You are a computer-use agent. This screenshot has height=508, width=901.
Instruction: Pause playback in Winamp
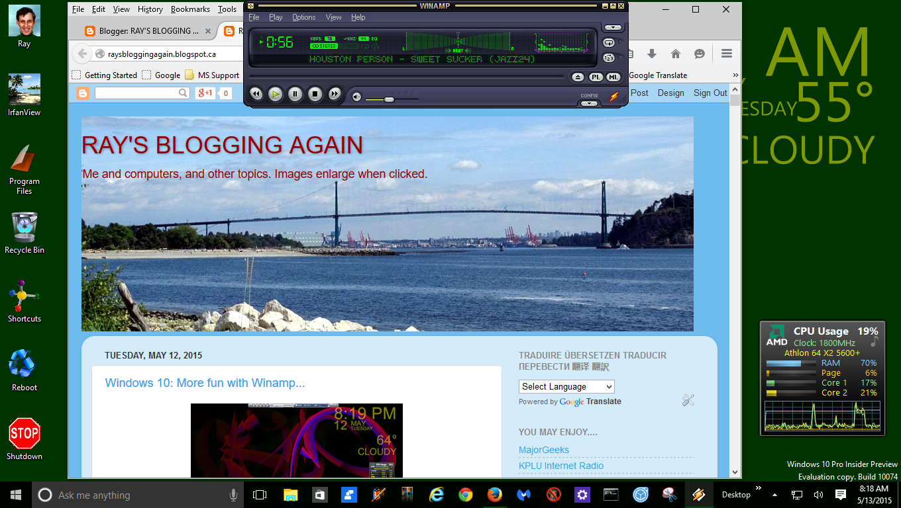click(x=295, y=94)
